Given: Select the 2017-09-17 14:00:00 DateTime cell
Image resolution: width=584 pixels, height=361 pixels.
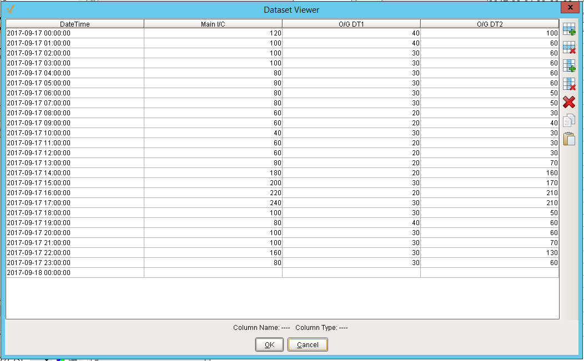Looking at the screenshot, I should point(75,173).
